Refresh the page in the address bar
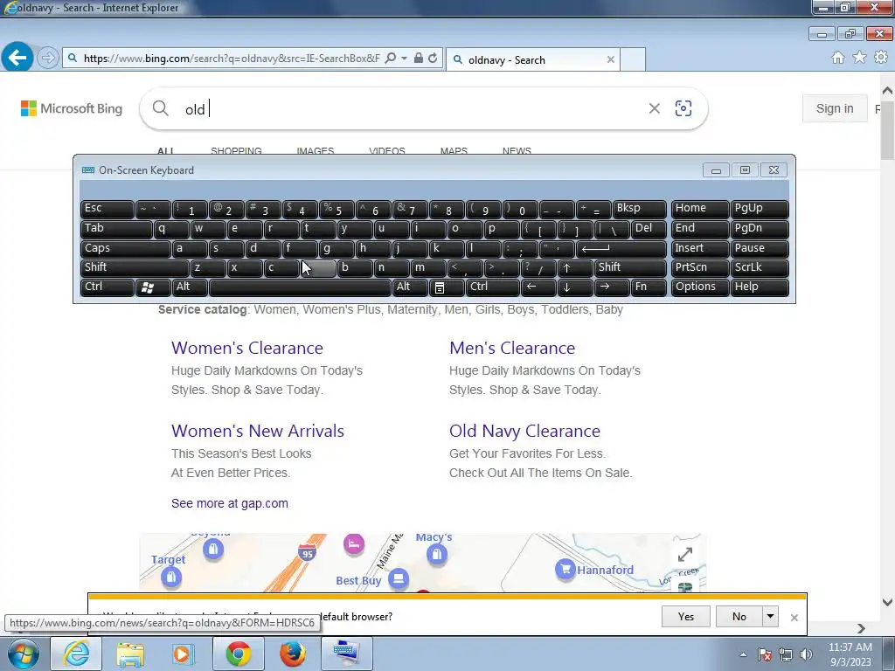Viewport: 895px width, 671px height. [433, 58]
